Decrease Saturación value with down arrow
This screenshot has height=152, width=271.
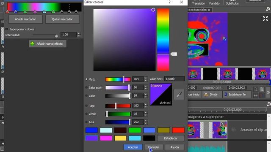click(146, 89)
